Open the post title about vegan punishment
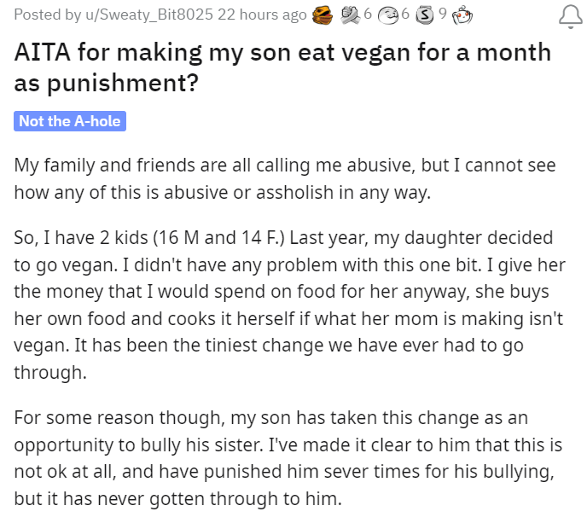 coord(282,69)
